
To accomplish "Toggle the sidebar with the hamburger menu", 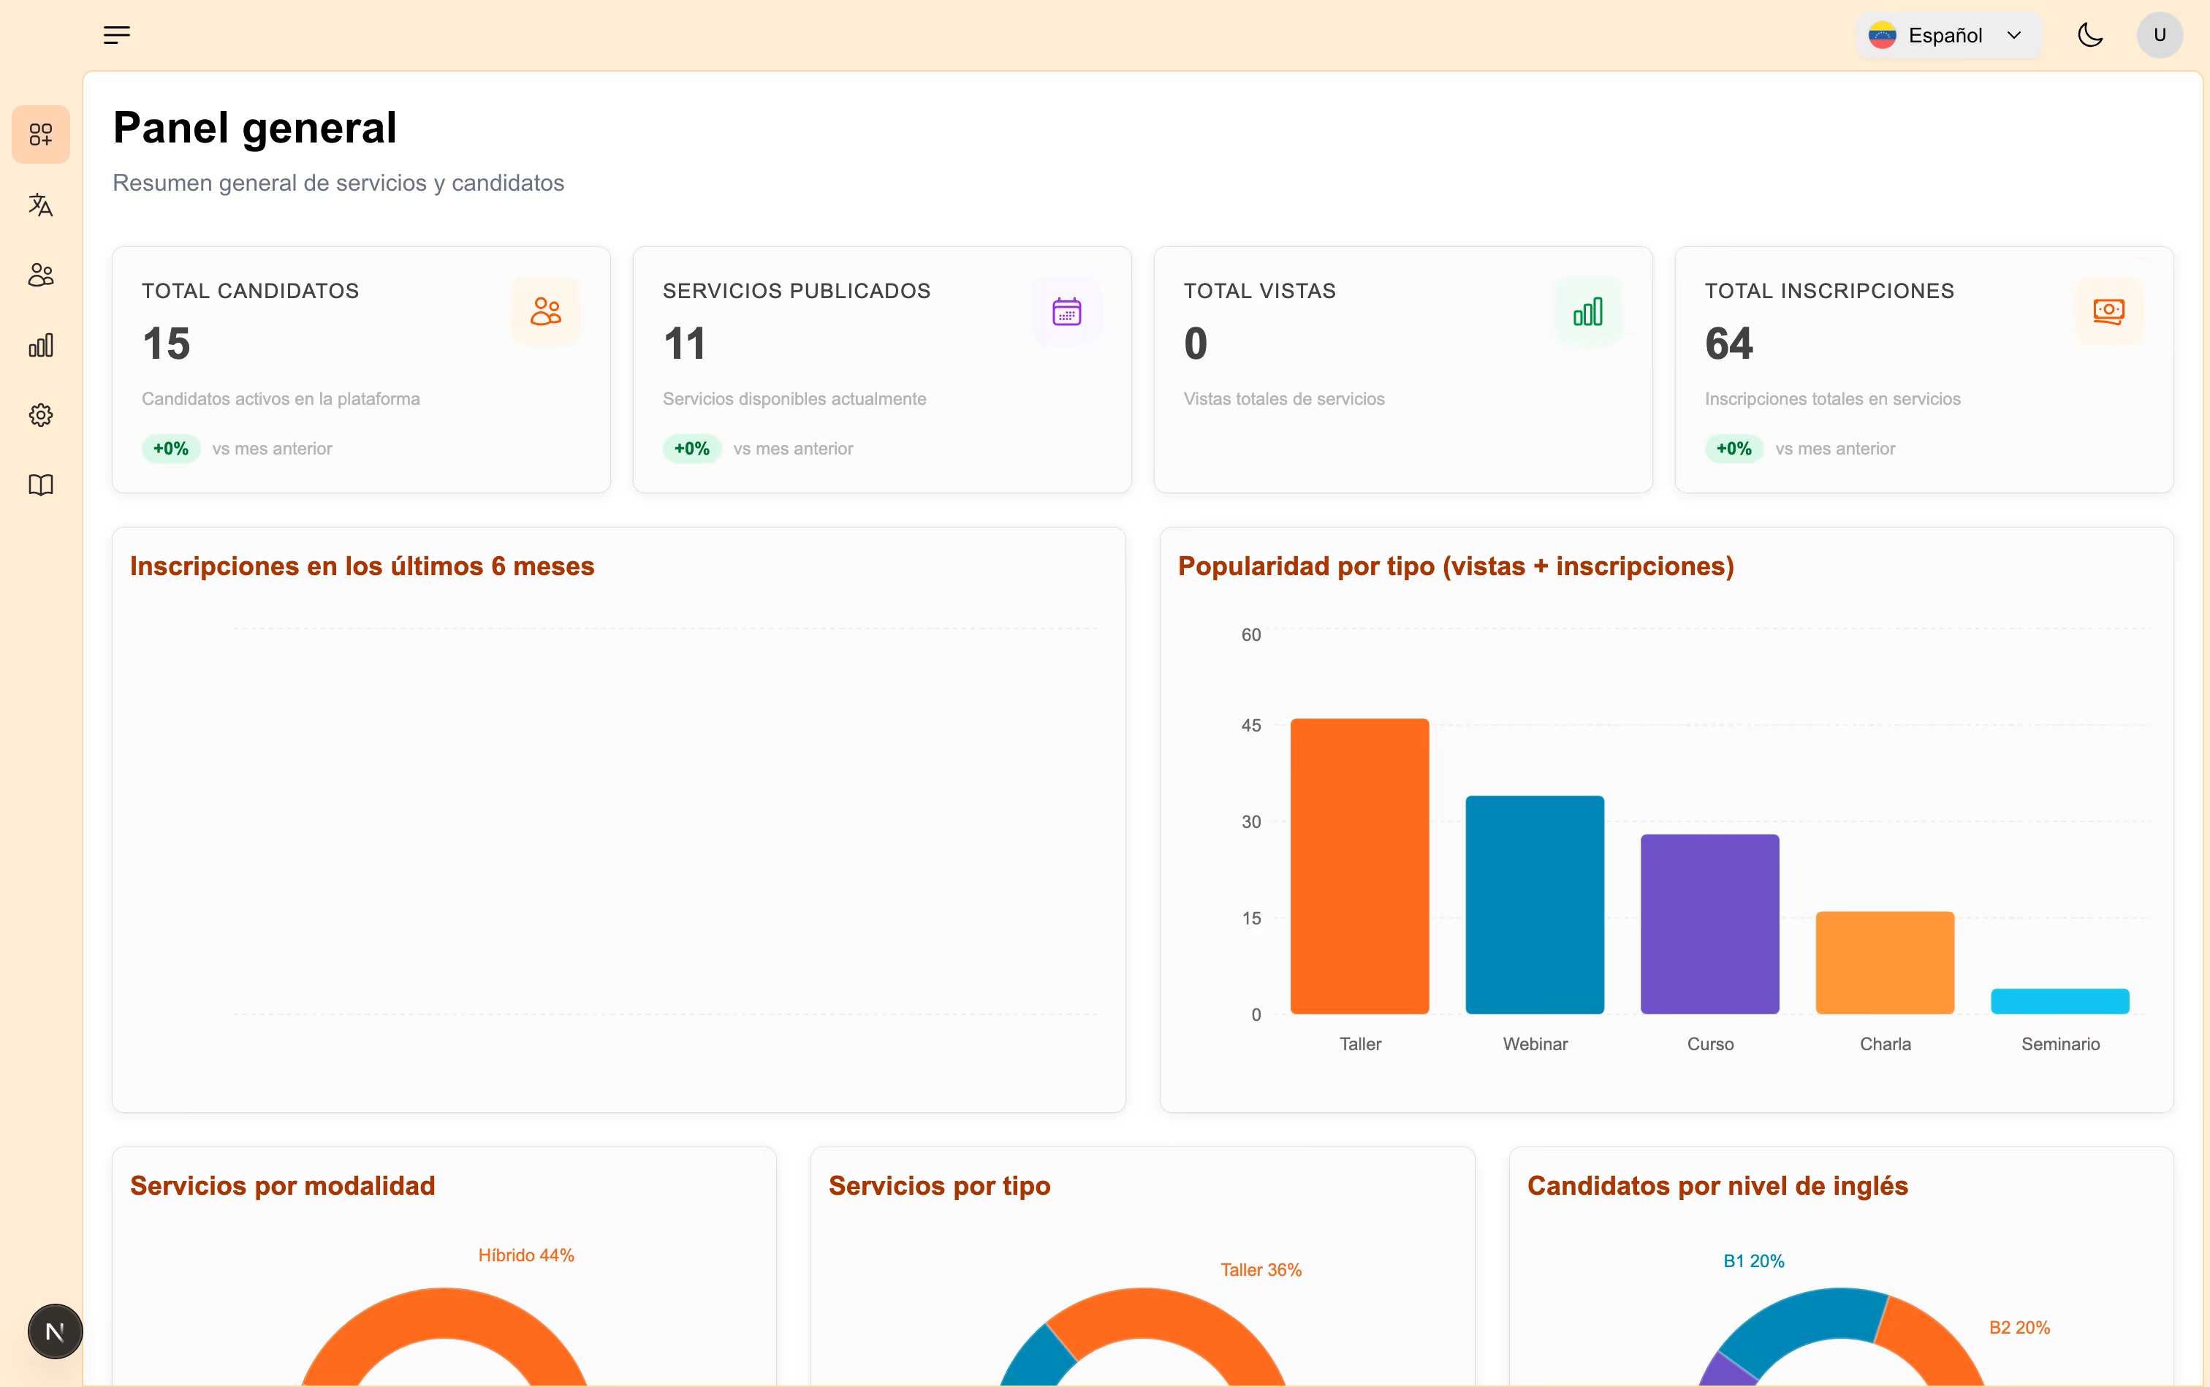I will (x=116, y=35).
